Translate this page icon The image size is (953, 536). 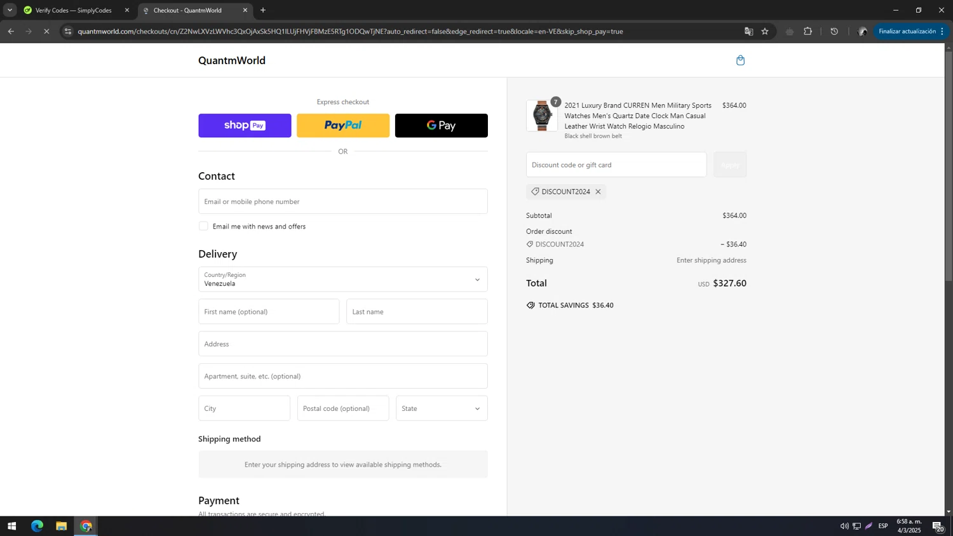point(748,31)
